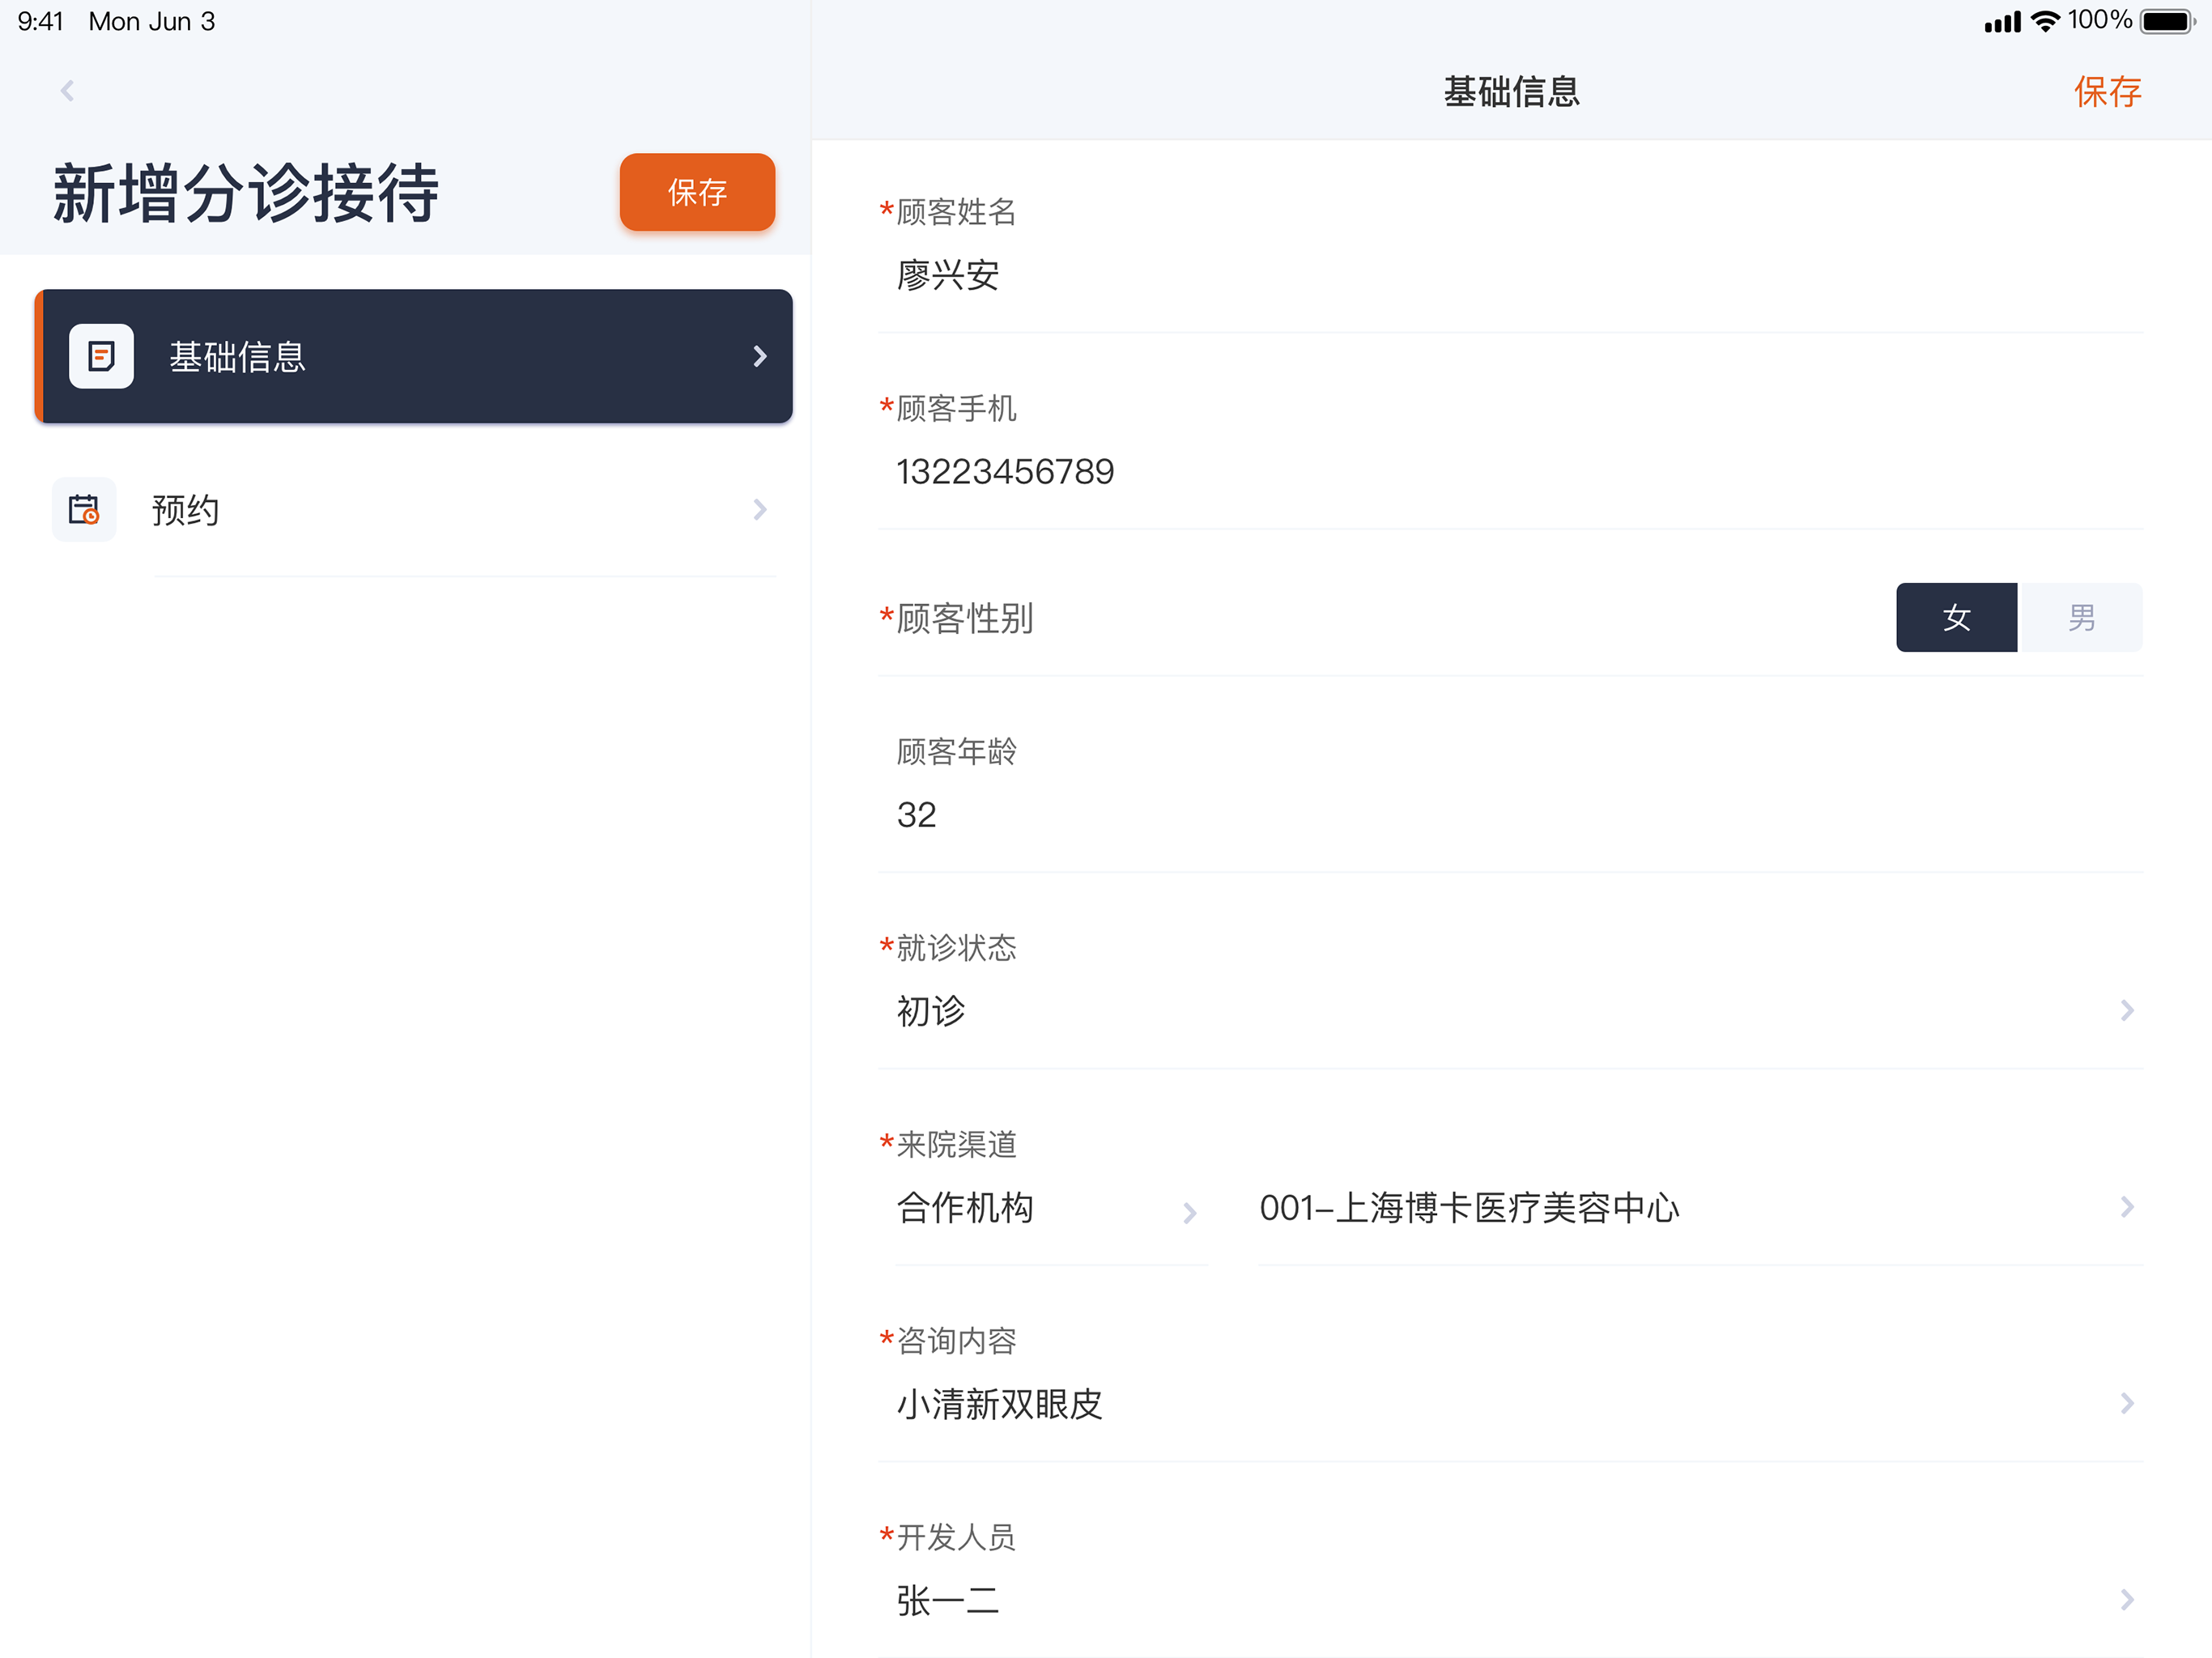
Task: Open 001-上海博卡医疗美容中心 chevron
Action: click(2127, 1207)
